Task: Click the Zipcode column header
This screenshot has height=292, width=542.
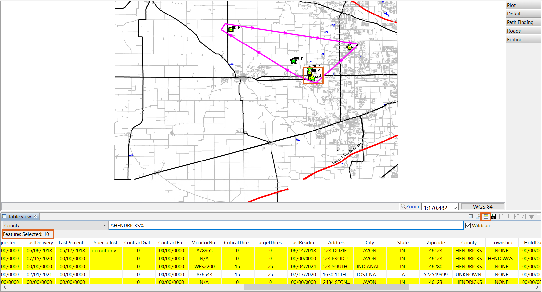Action: [x=436, y=242]
